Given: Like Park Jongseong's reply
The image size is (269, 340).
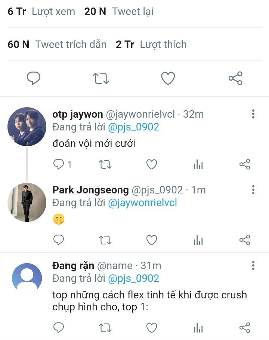Looking at the screenshot, I should [151, 240].
